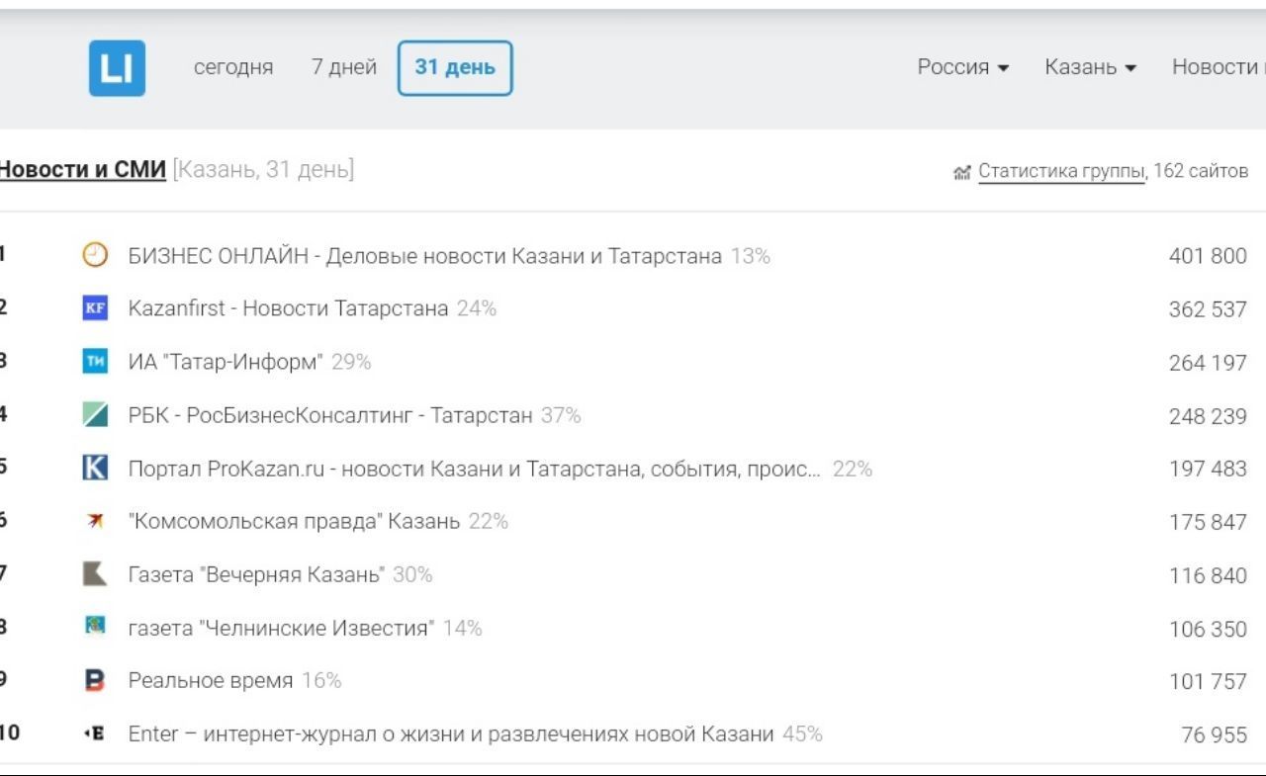Click the Татар-Информ site favicon
Viewport: 1266px width, 776px height.
point(95,362)
